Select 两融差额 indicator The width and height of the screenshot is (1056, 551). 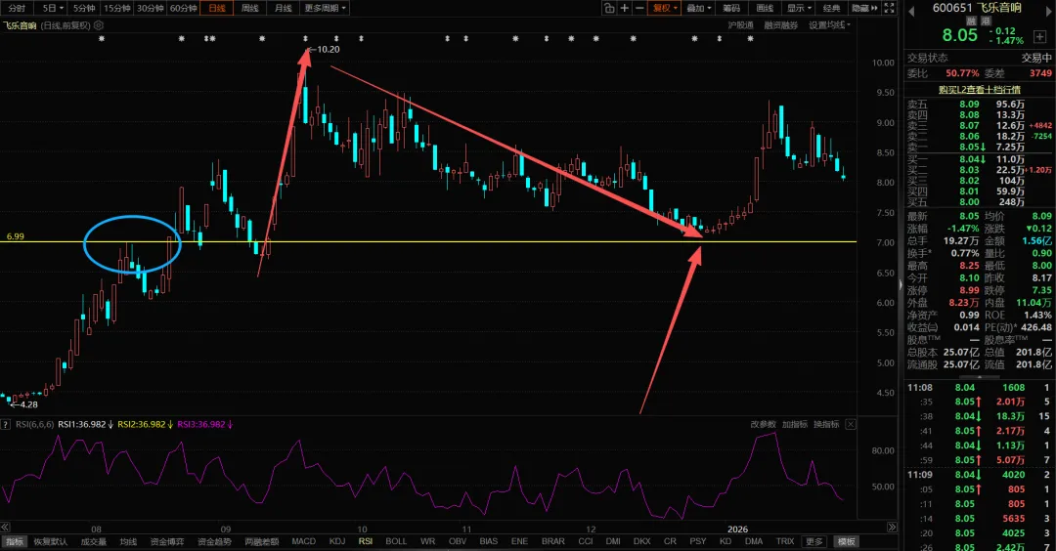261,541
